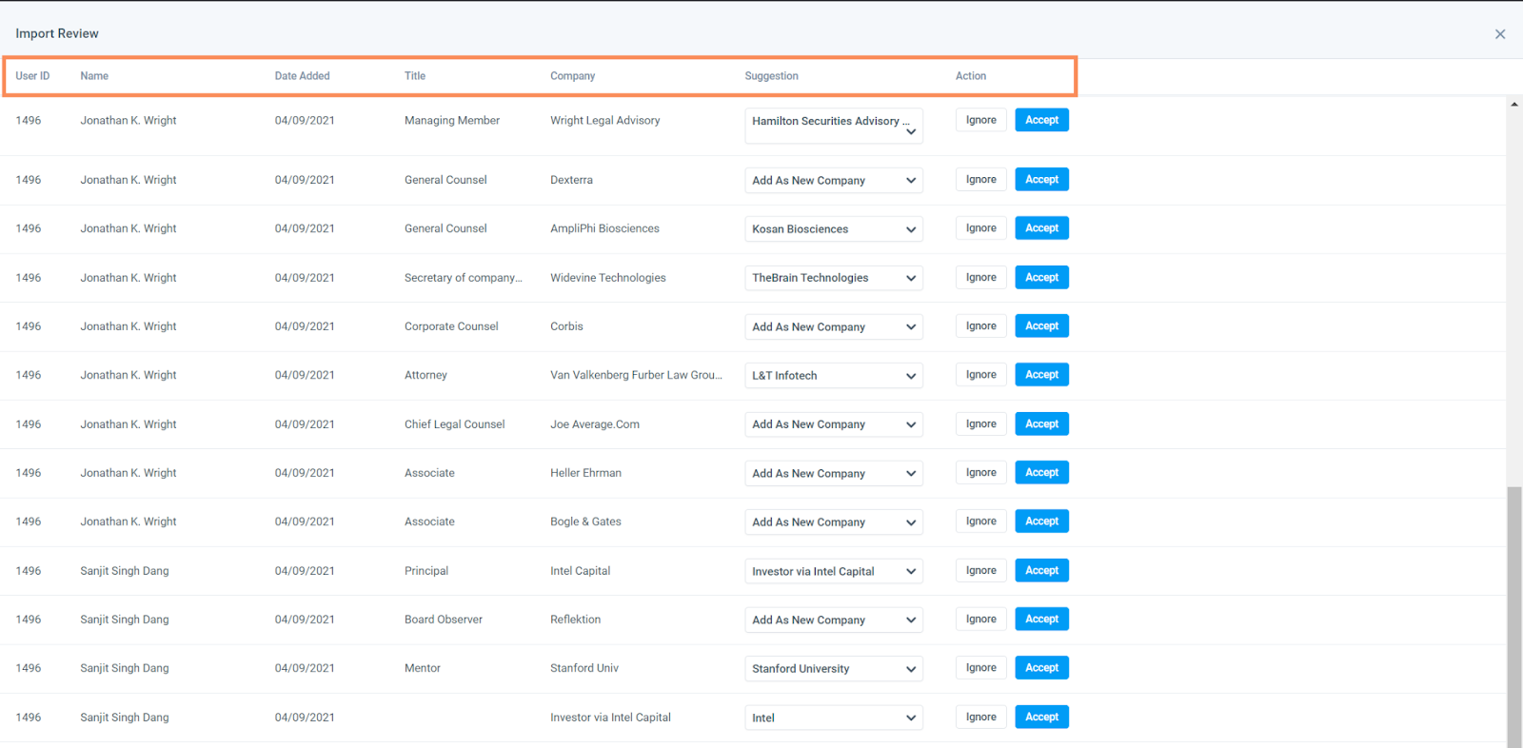Accept the Corbis row
The width and height of the screenshot is (1523, 748).
click(x=1041, y=325)
